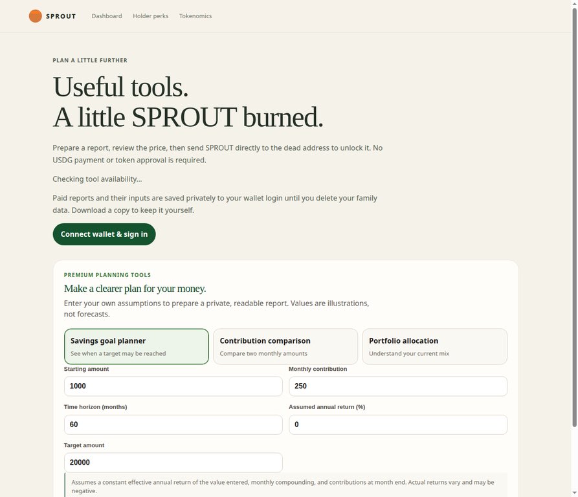Click the paragraph starting 'Paid reports and their inputs'
Viewport: 578px width, 497px height.
[215, 204]
